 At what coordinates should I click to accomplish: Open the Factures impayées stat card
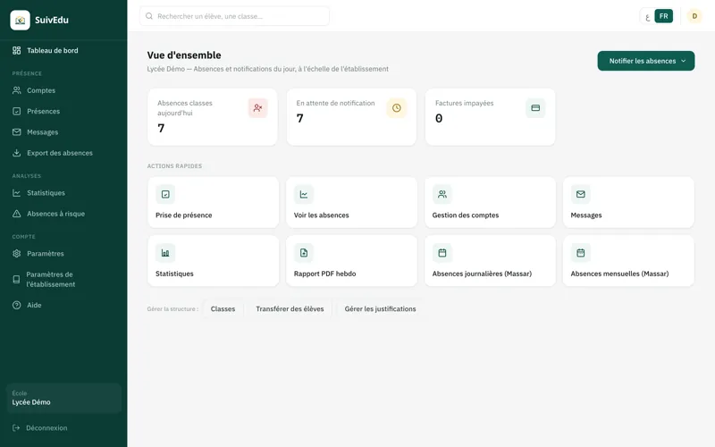click(x=490, y=117)
